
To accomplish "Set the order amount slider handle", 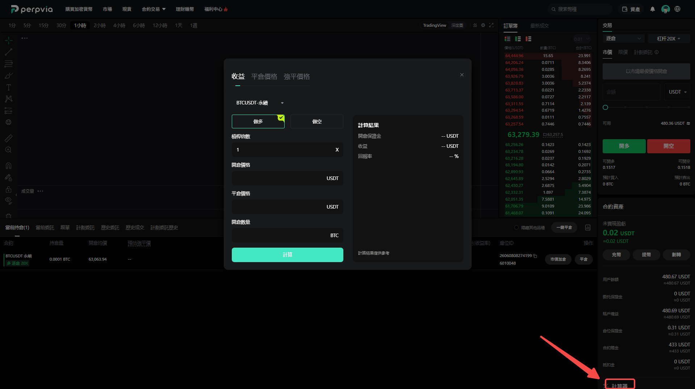I will [x=605, y=107].
